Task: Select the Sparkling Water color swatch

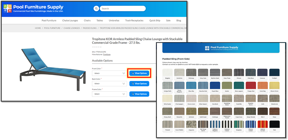Action: click(227, 100)
